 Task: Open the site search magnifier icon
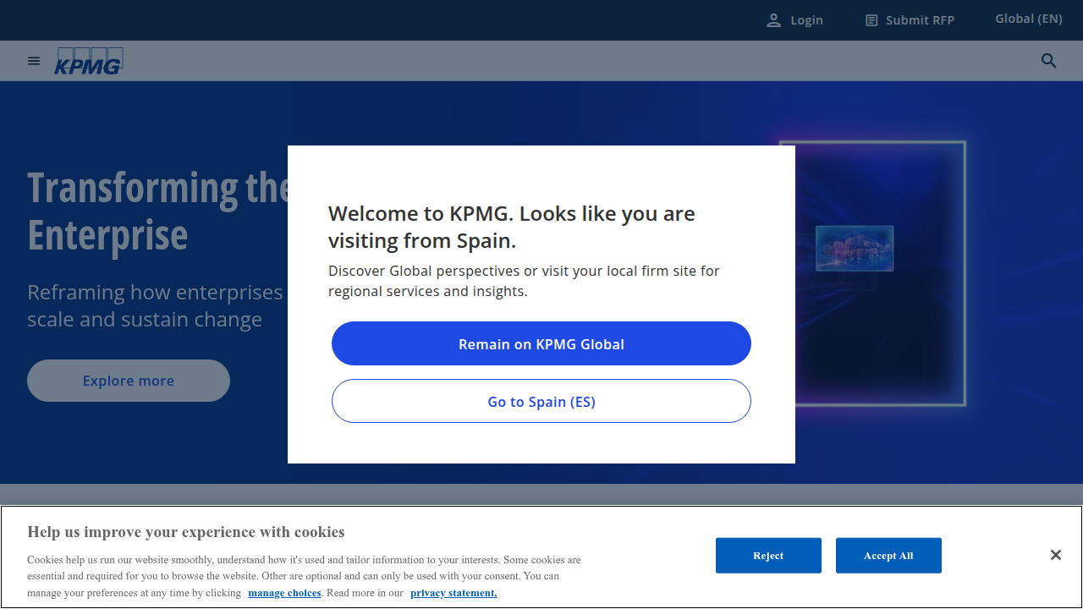pyautogui.click(x=1049, y=61)
